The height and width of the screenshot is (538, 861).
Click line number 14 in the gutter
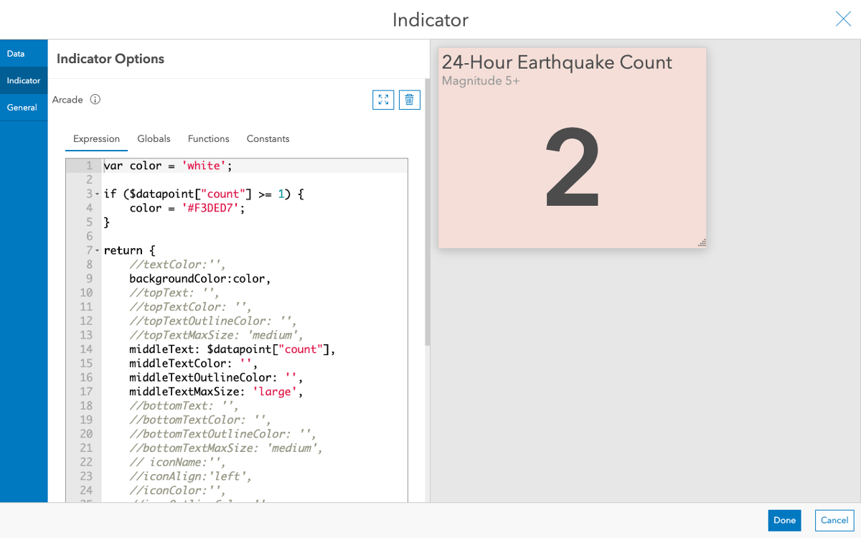point(86,349)
